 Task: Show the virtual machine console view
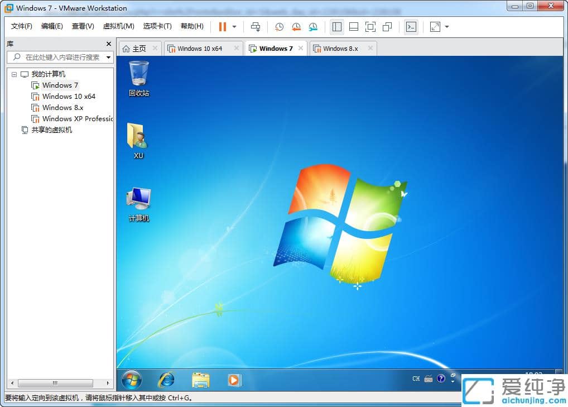(x=411, y=27)
